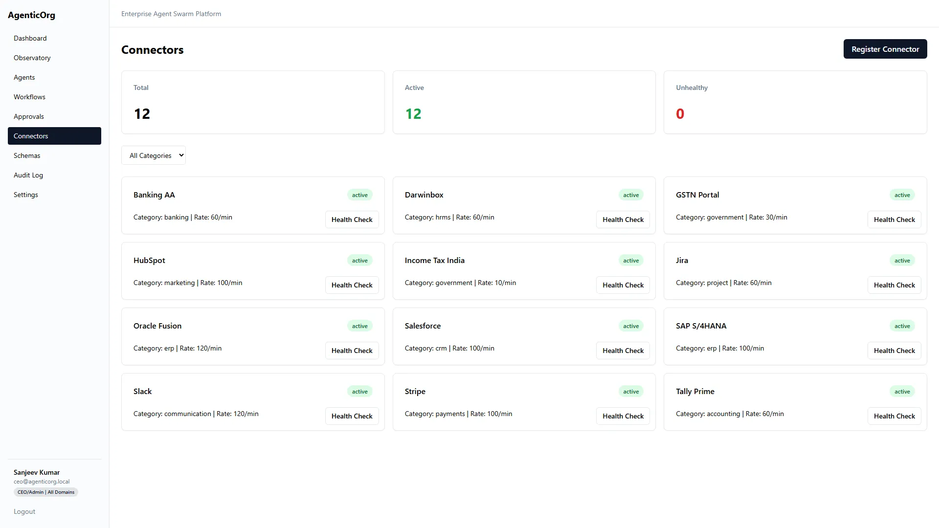Viewport: 939px width, 528px height.
Task: Open the Schemas section
Action: tap(54, 155)
